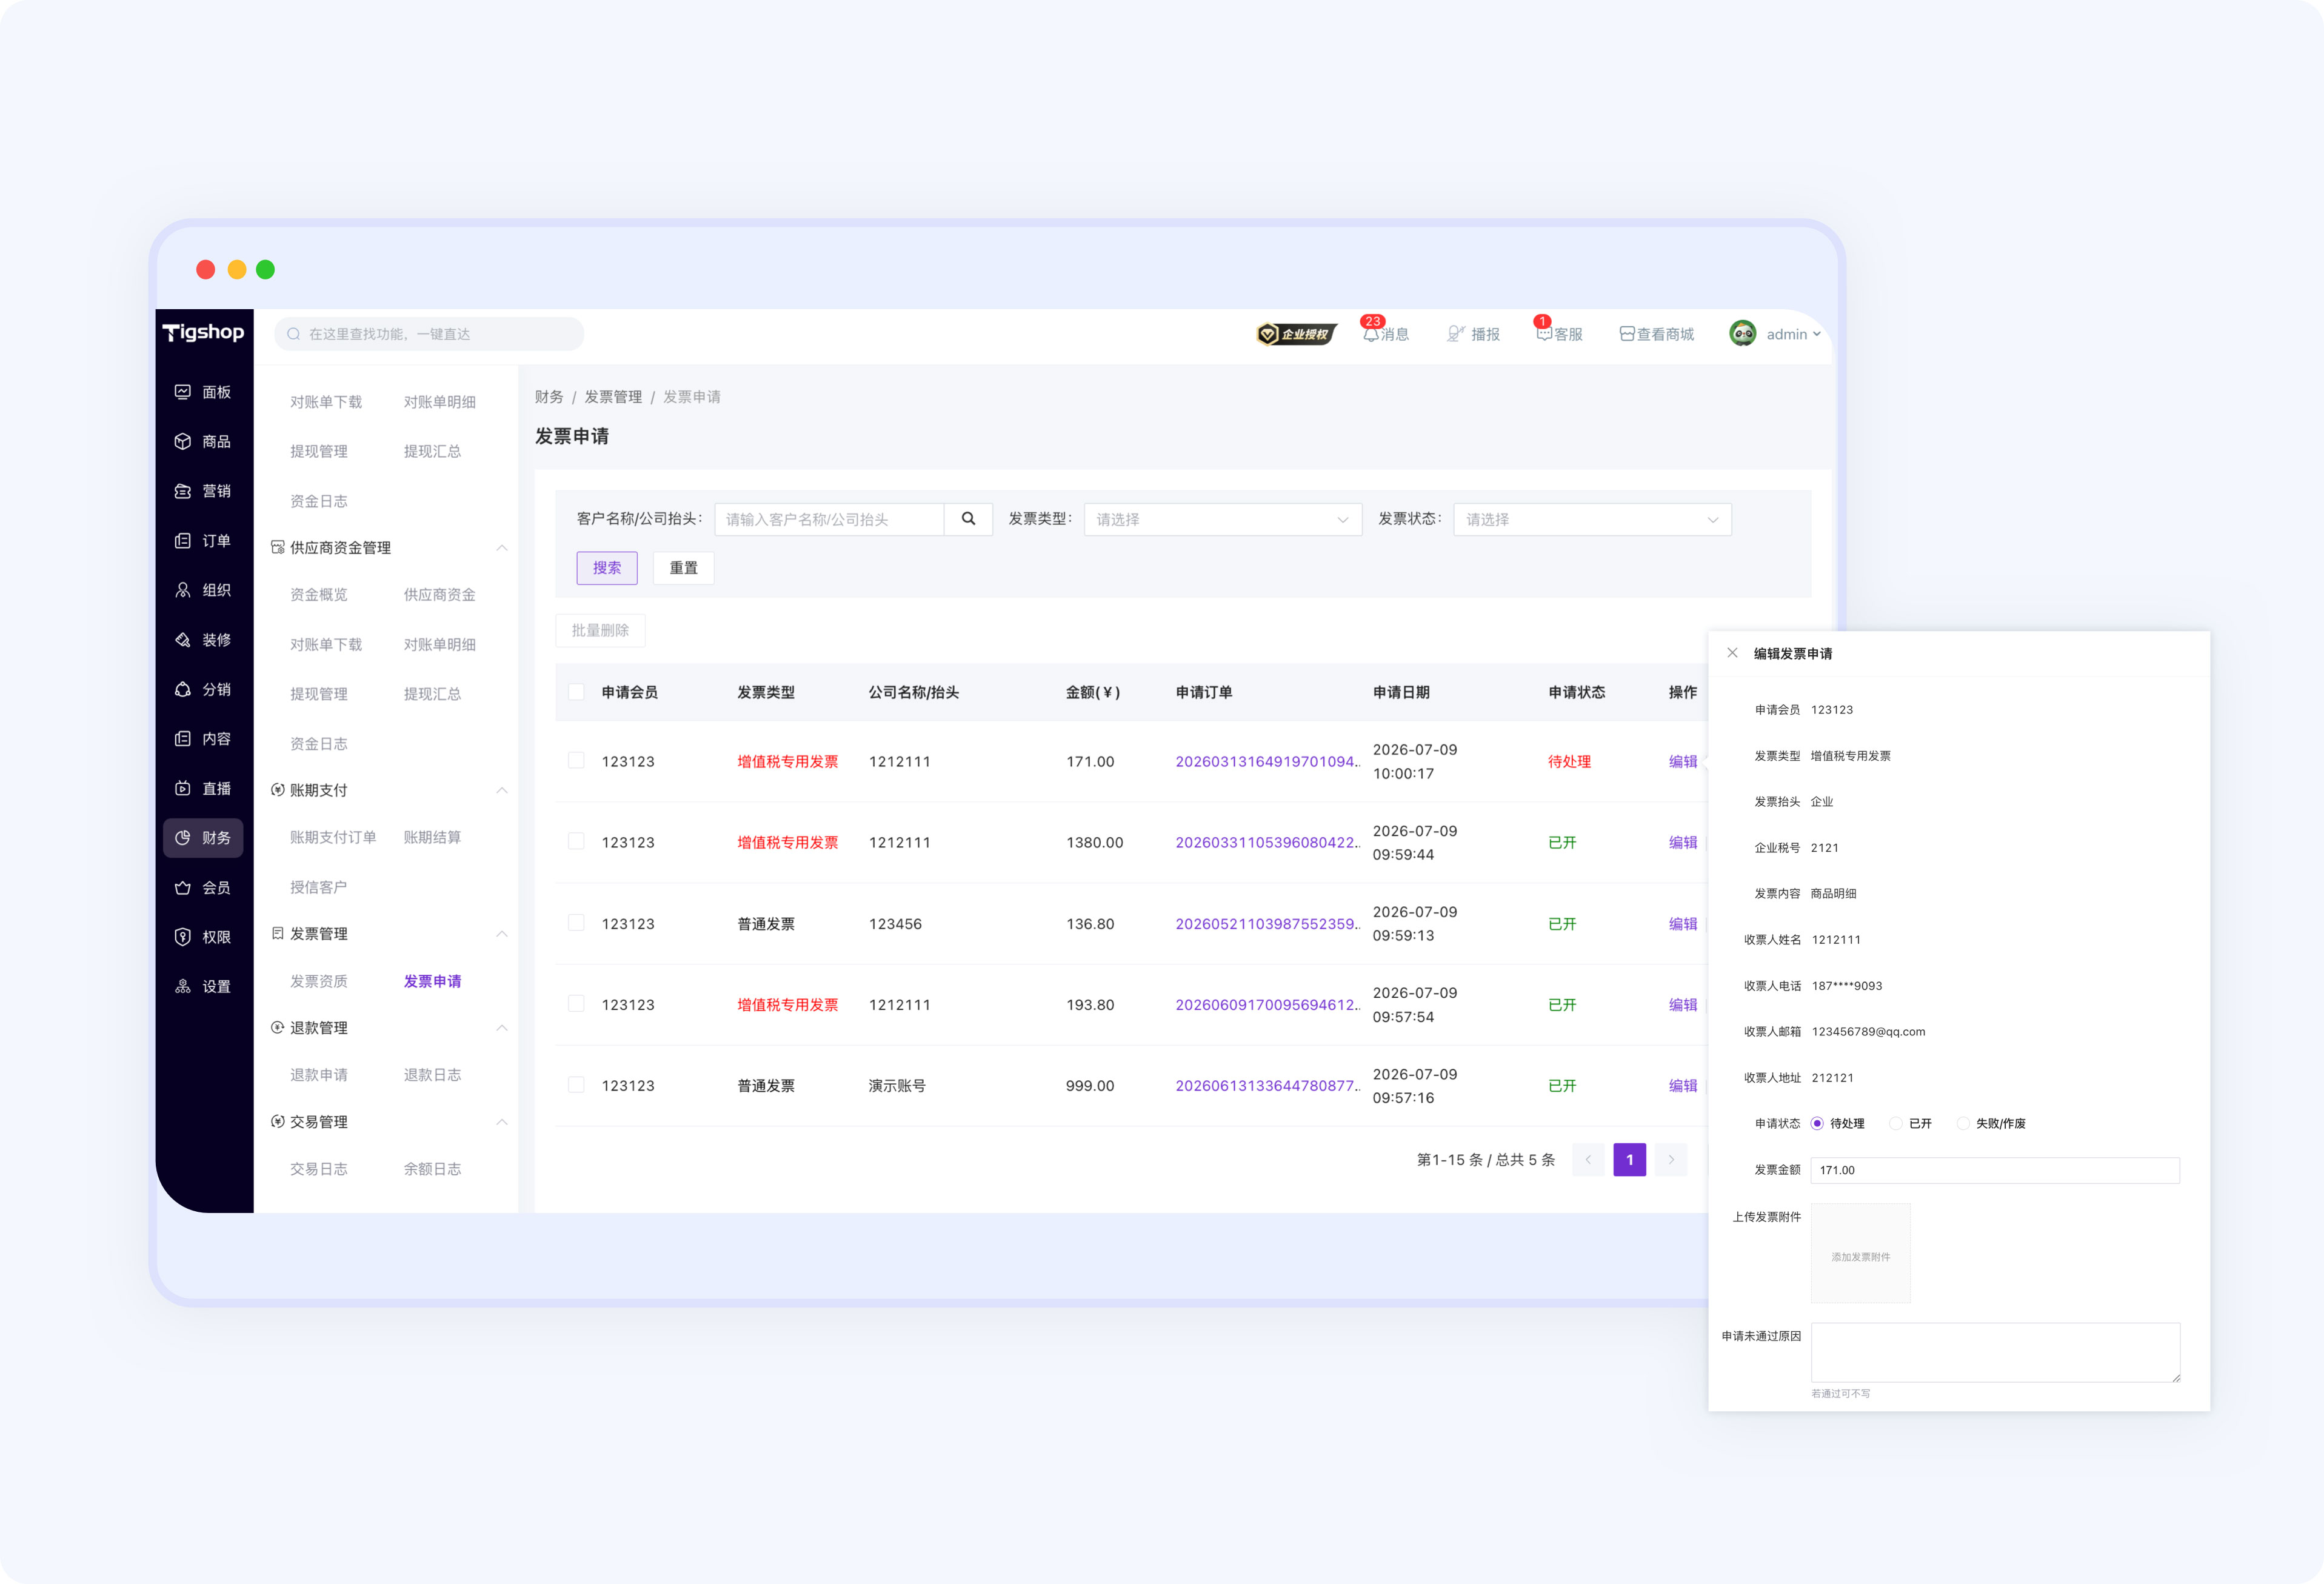Open the 权限 shield sidebar icon
The image size is (2324, 1584).
183,937
